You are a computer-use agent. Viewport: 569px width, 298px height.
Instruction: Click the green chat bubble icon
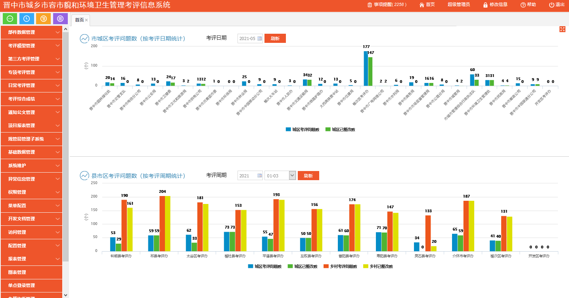click(10, 19)
